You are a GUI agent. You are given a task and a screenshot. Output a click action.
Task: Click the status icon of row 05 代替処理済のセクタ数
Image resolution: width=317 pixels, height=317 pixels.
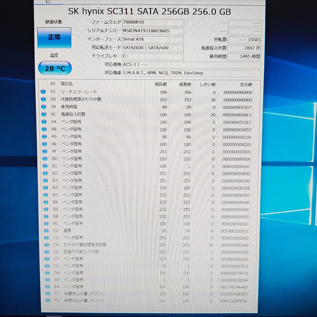(44, 99)
